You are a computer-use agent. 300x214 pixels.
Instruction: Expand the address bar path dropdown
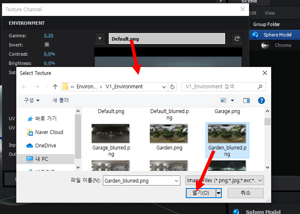(x=164, y=87)
